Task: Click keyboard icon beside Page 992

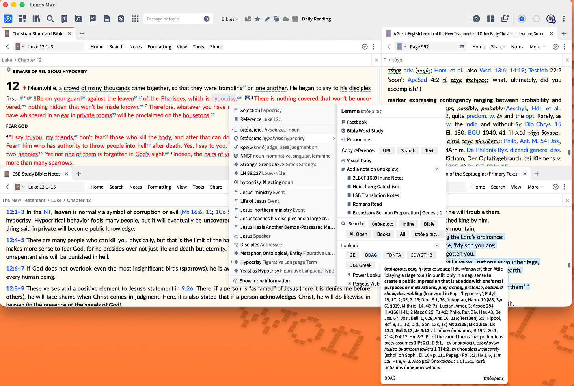Action: 462,47
